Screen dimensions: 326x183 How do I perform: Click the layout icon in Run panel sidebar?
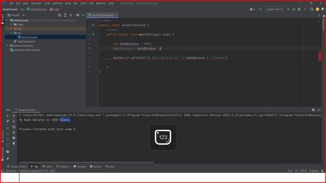click(8, 151)
